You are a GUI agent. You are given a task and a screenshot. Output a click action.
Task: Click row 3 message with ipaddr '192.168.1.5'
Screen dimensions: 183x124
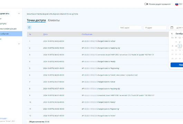(118, 55)
